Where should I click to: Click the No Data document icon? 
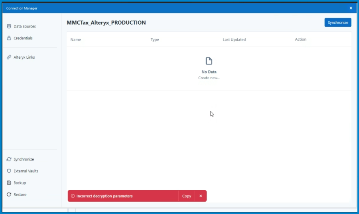209,61
